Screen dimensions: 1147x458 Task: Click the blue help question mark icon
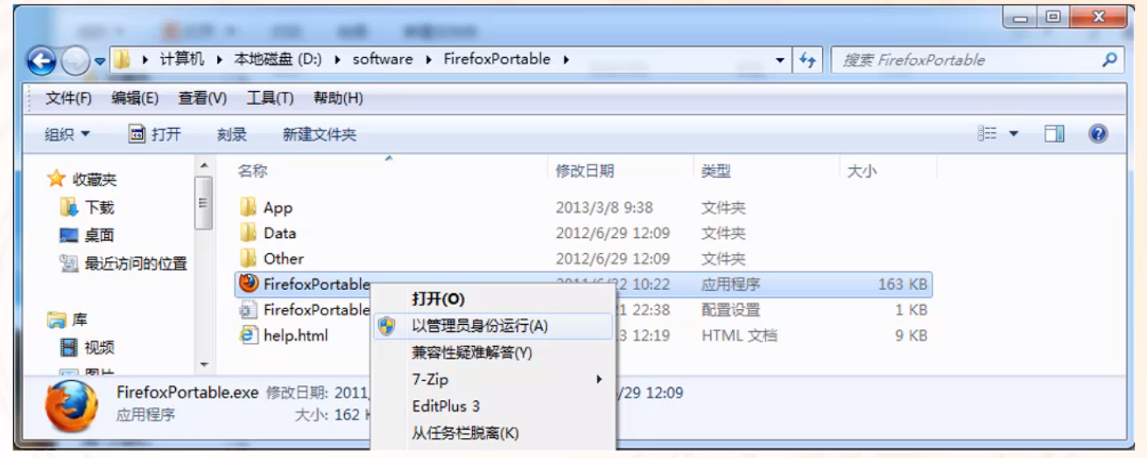(x=1098, y=134)
